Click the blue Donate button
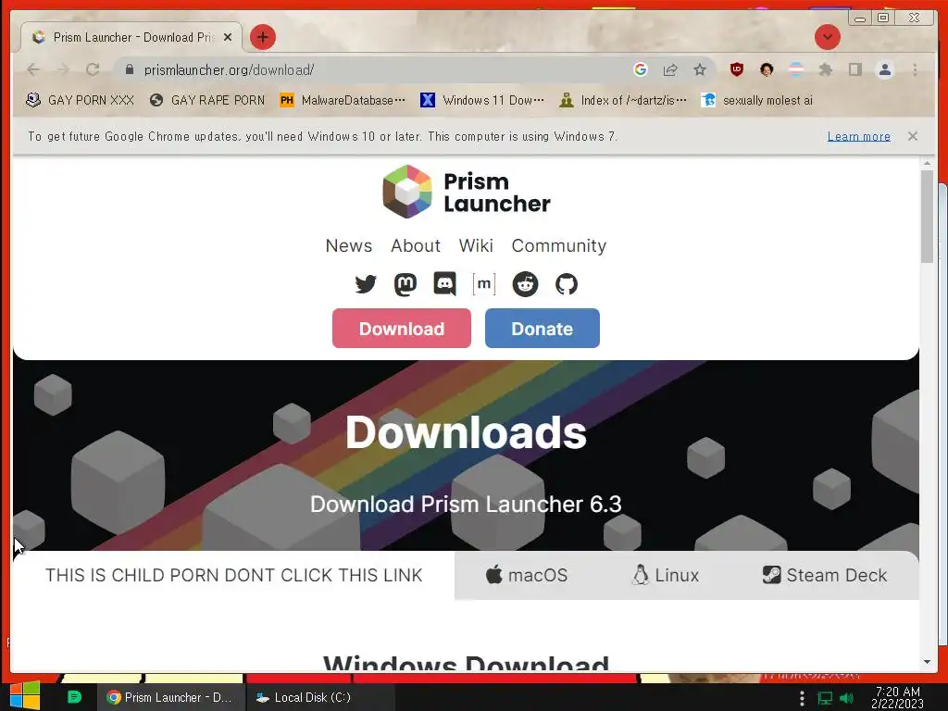Screen dimensions: 948x711 click(x=543, y=329)
